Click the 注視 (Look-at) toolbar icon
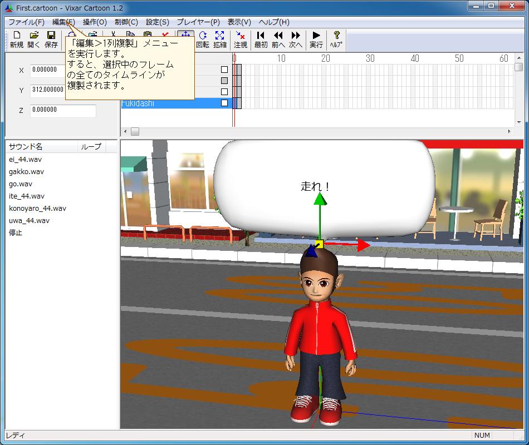The image size is (529, 445). point(241,39)
